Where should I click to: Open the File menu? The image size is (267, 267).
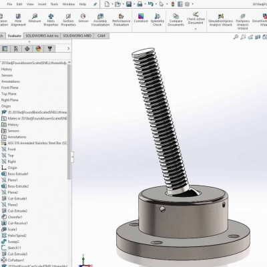point(9,4)
